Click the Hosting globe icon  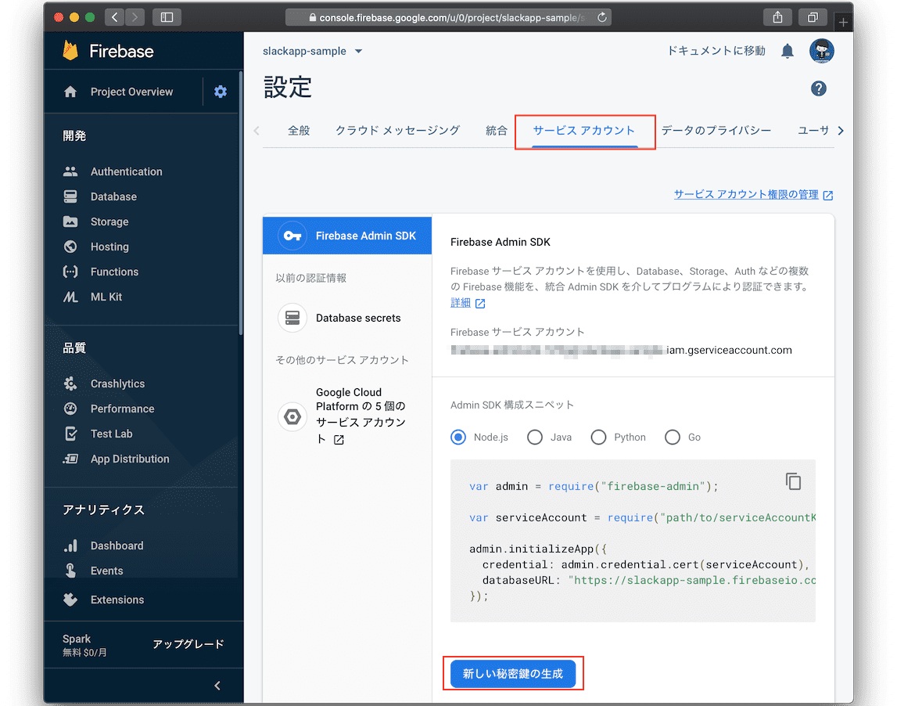pos(70,247)
